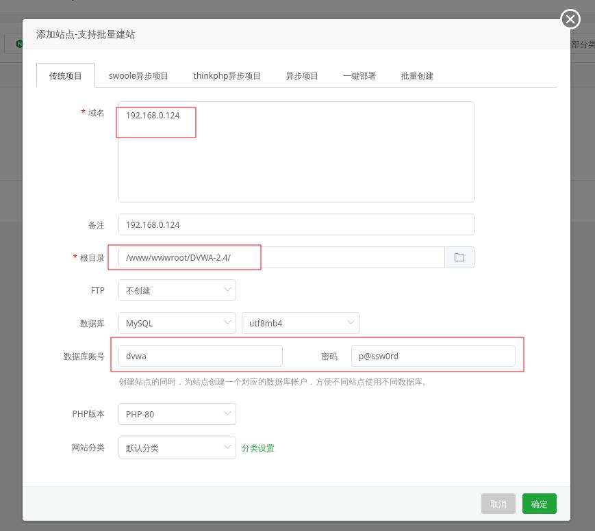
Task: Switch to the swoole异步项目 tab
Action: coord(138,76)
